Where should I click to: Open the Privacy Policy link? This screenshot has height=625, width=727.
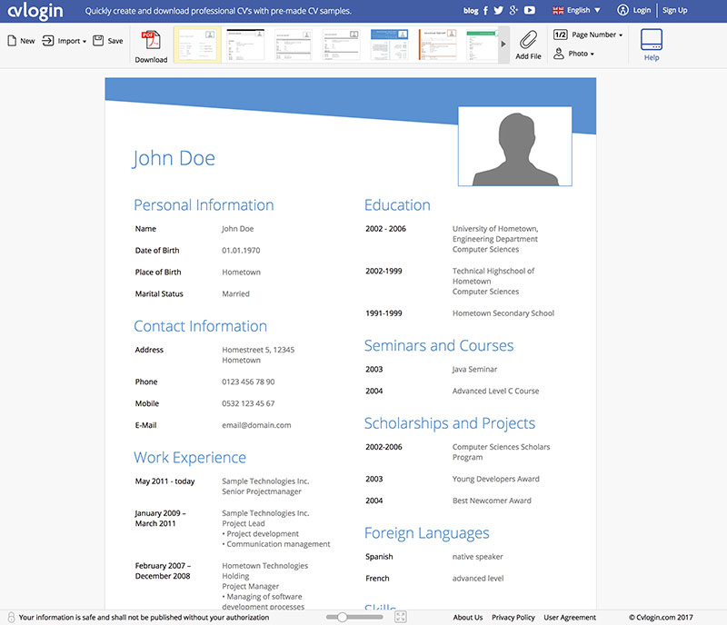[513, 617]
